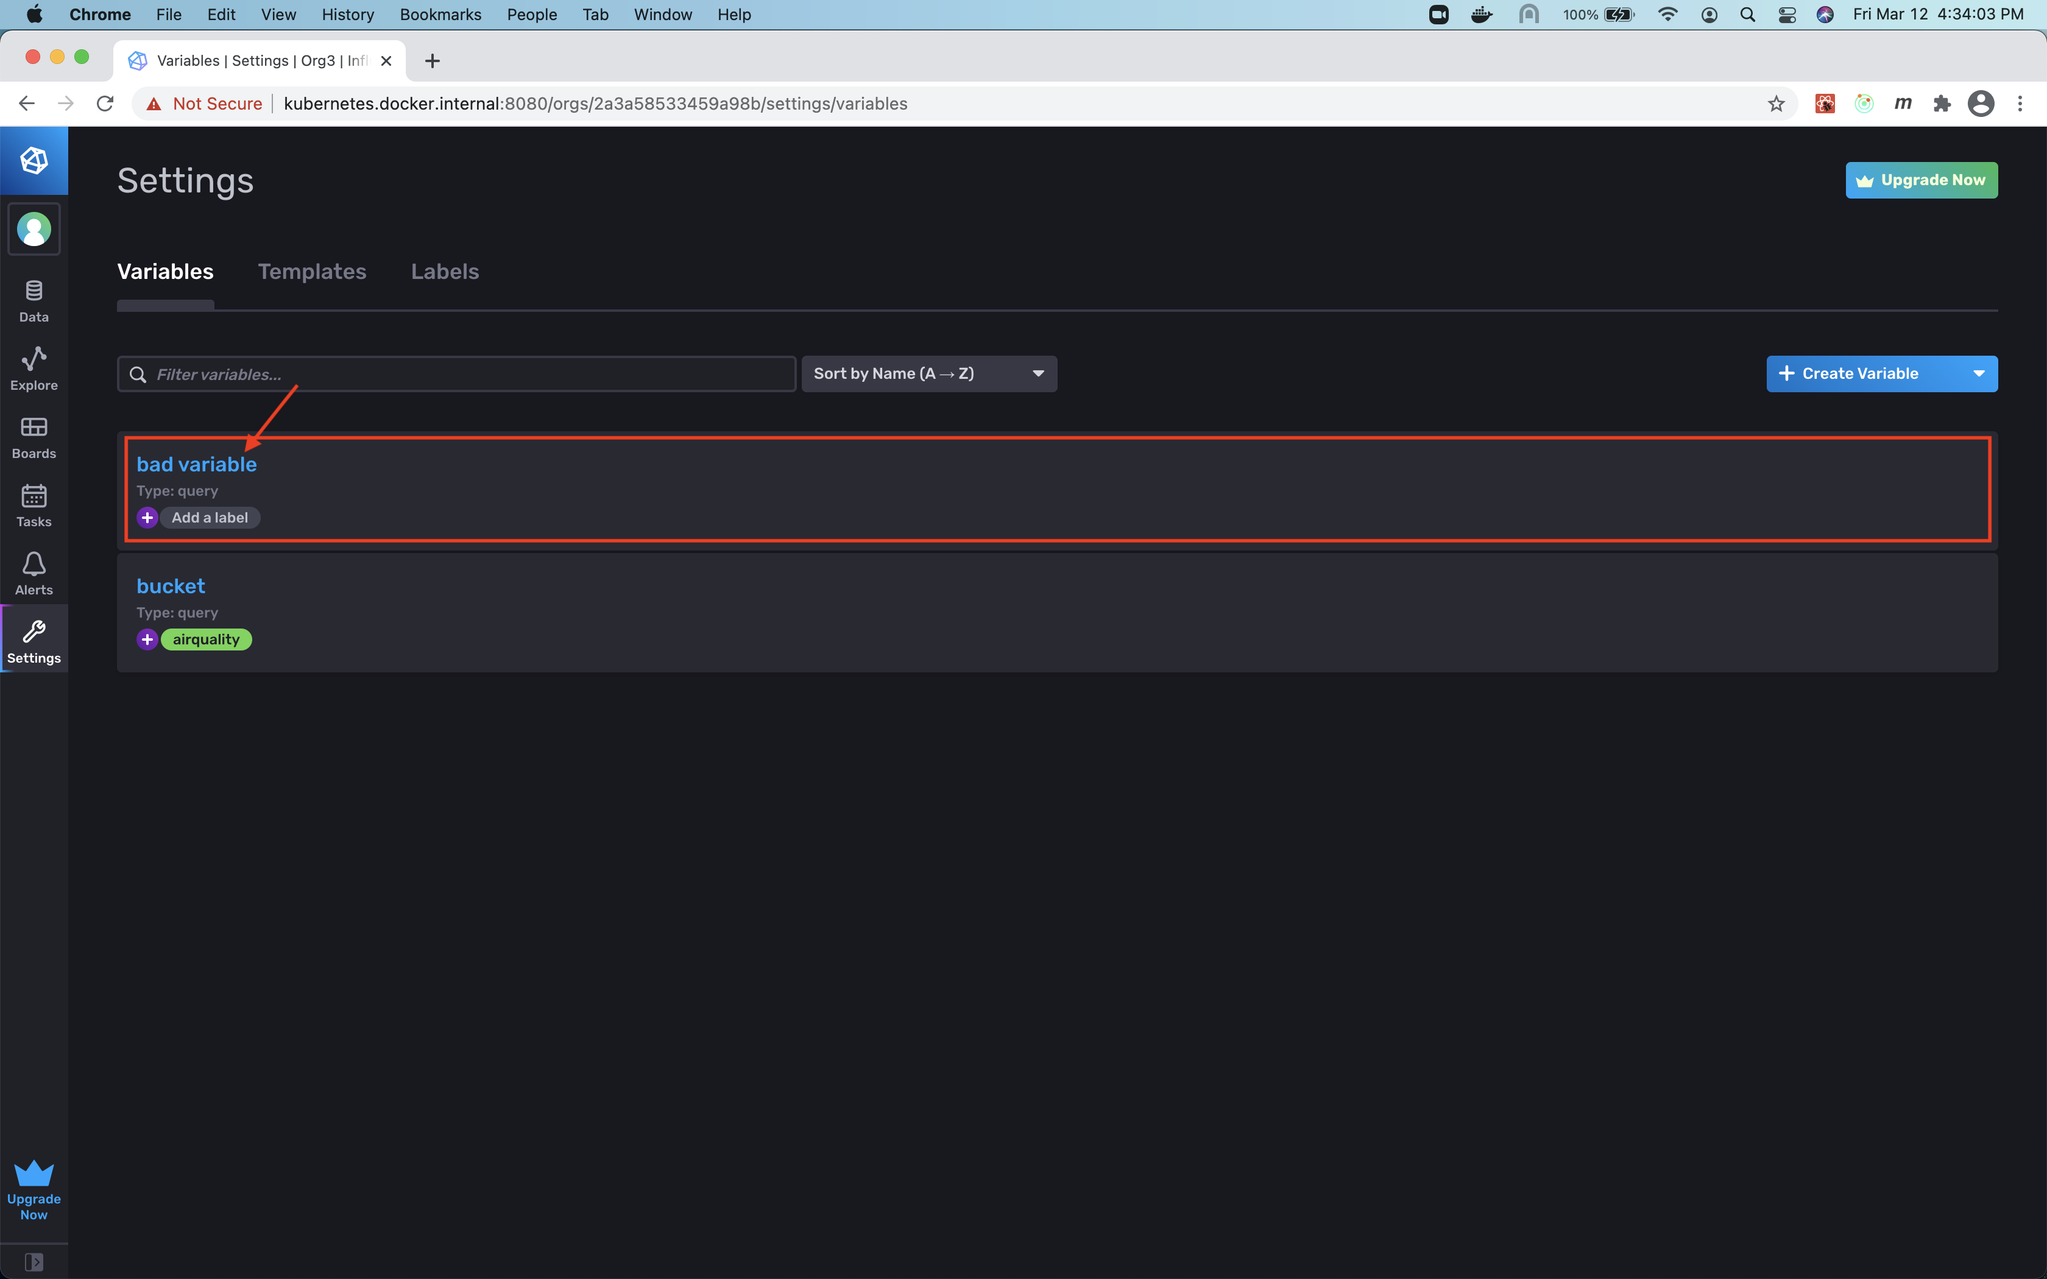Screen dimensions: 2047x1279
Task: Open the Labels tab
Action: [x=445, y=272]
